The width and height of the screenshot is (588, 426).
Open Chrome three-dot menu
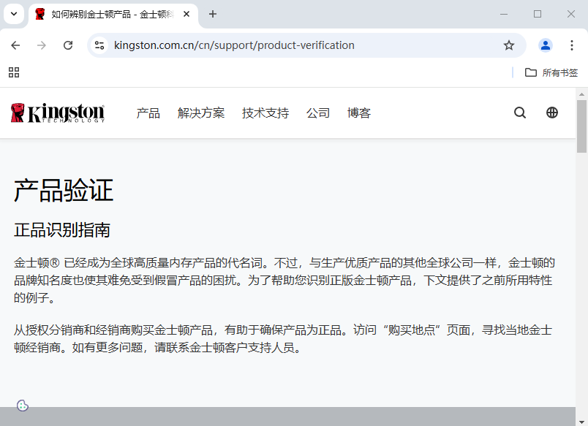click(x=572, y=45)
